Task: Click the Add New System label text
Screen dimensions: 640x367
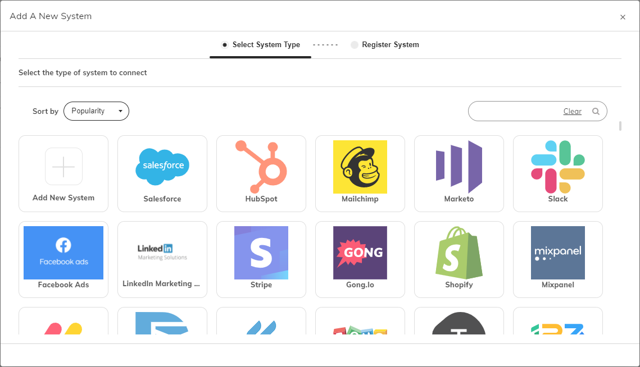Action: (x=63, y=198)
